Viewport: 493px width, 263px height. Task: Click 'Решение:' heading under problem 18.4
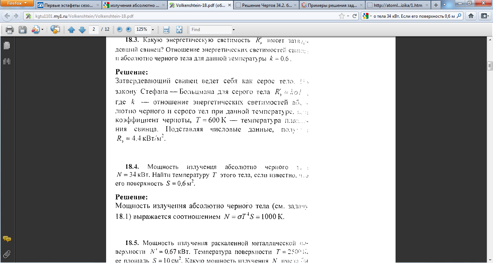point(131,197)
